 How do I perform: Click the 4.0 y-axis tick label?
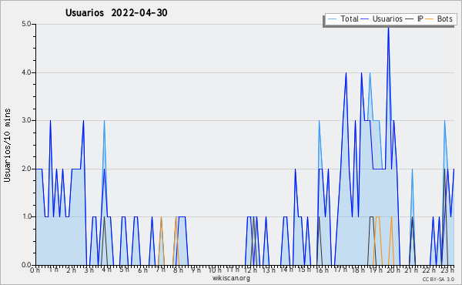(26, 72)
